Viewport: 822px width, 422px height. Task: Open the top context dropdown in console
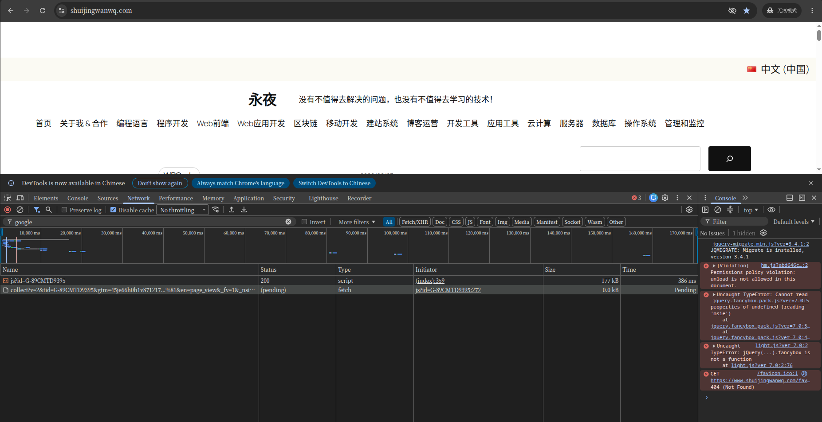(751, 210)
